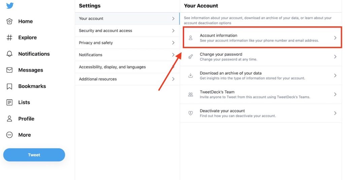Viewport: 345px width, 180px height.
Task: Click the key icon beside Change your password
Action: [191, 57]
